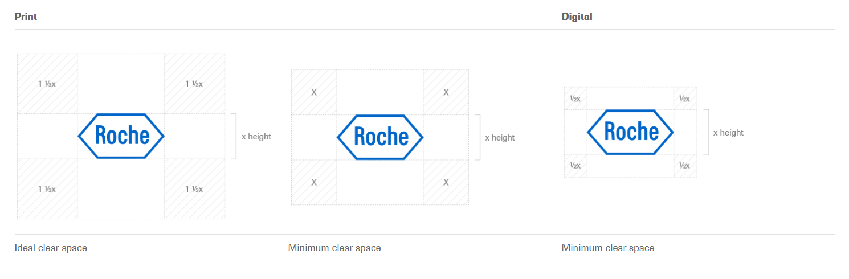Click the x height label beside the ideal clear space logo
This screenshot has height=279, width=849.
click(256, 137)
